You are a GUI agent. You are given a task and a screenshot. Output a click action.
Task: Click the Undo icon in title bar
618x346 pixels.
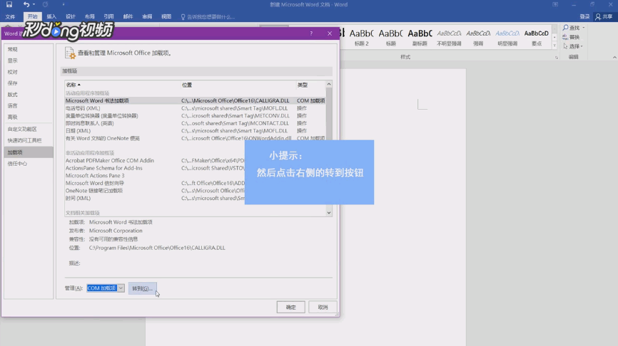[x=26, y=5]
